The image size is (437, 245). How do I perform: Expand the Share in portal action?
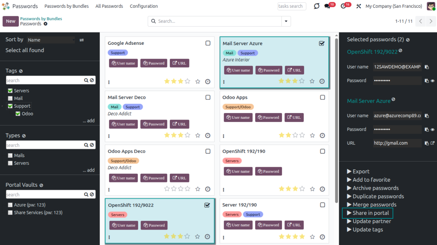click(367, 213)
